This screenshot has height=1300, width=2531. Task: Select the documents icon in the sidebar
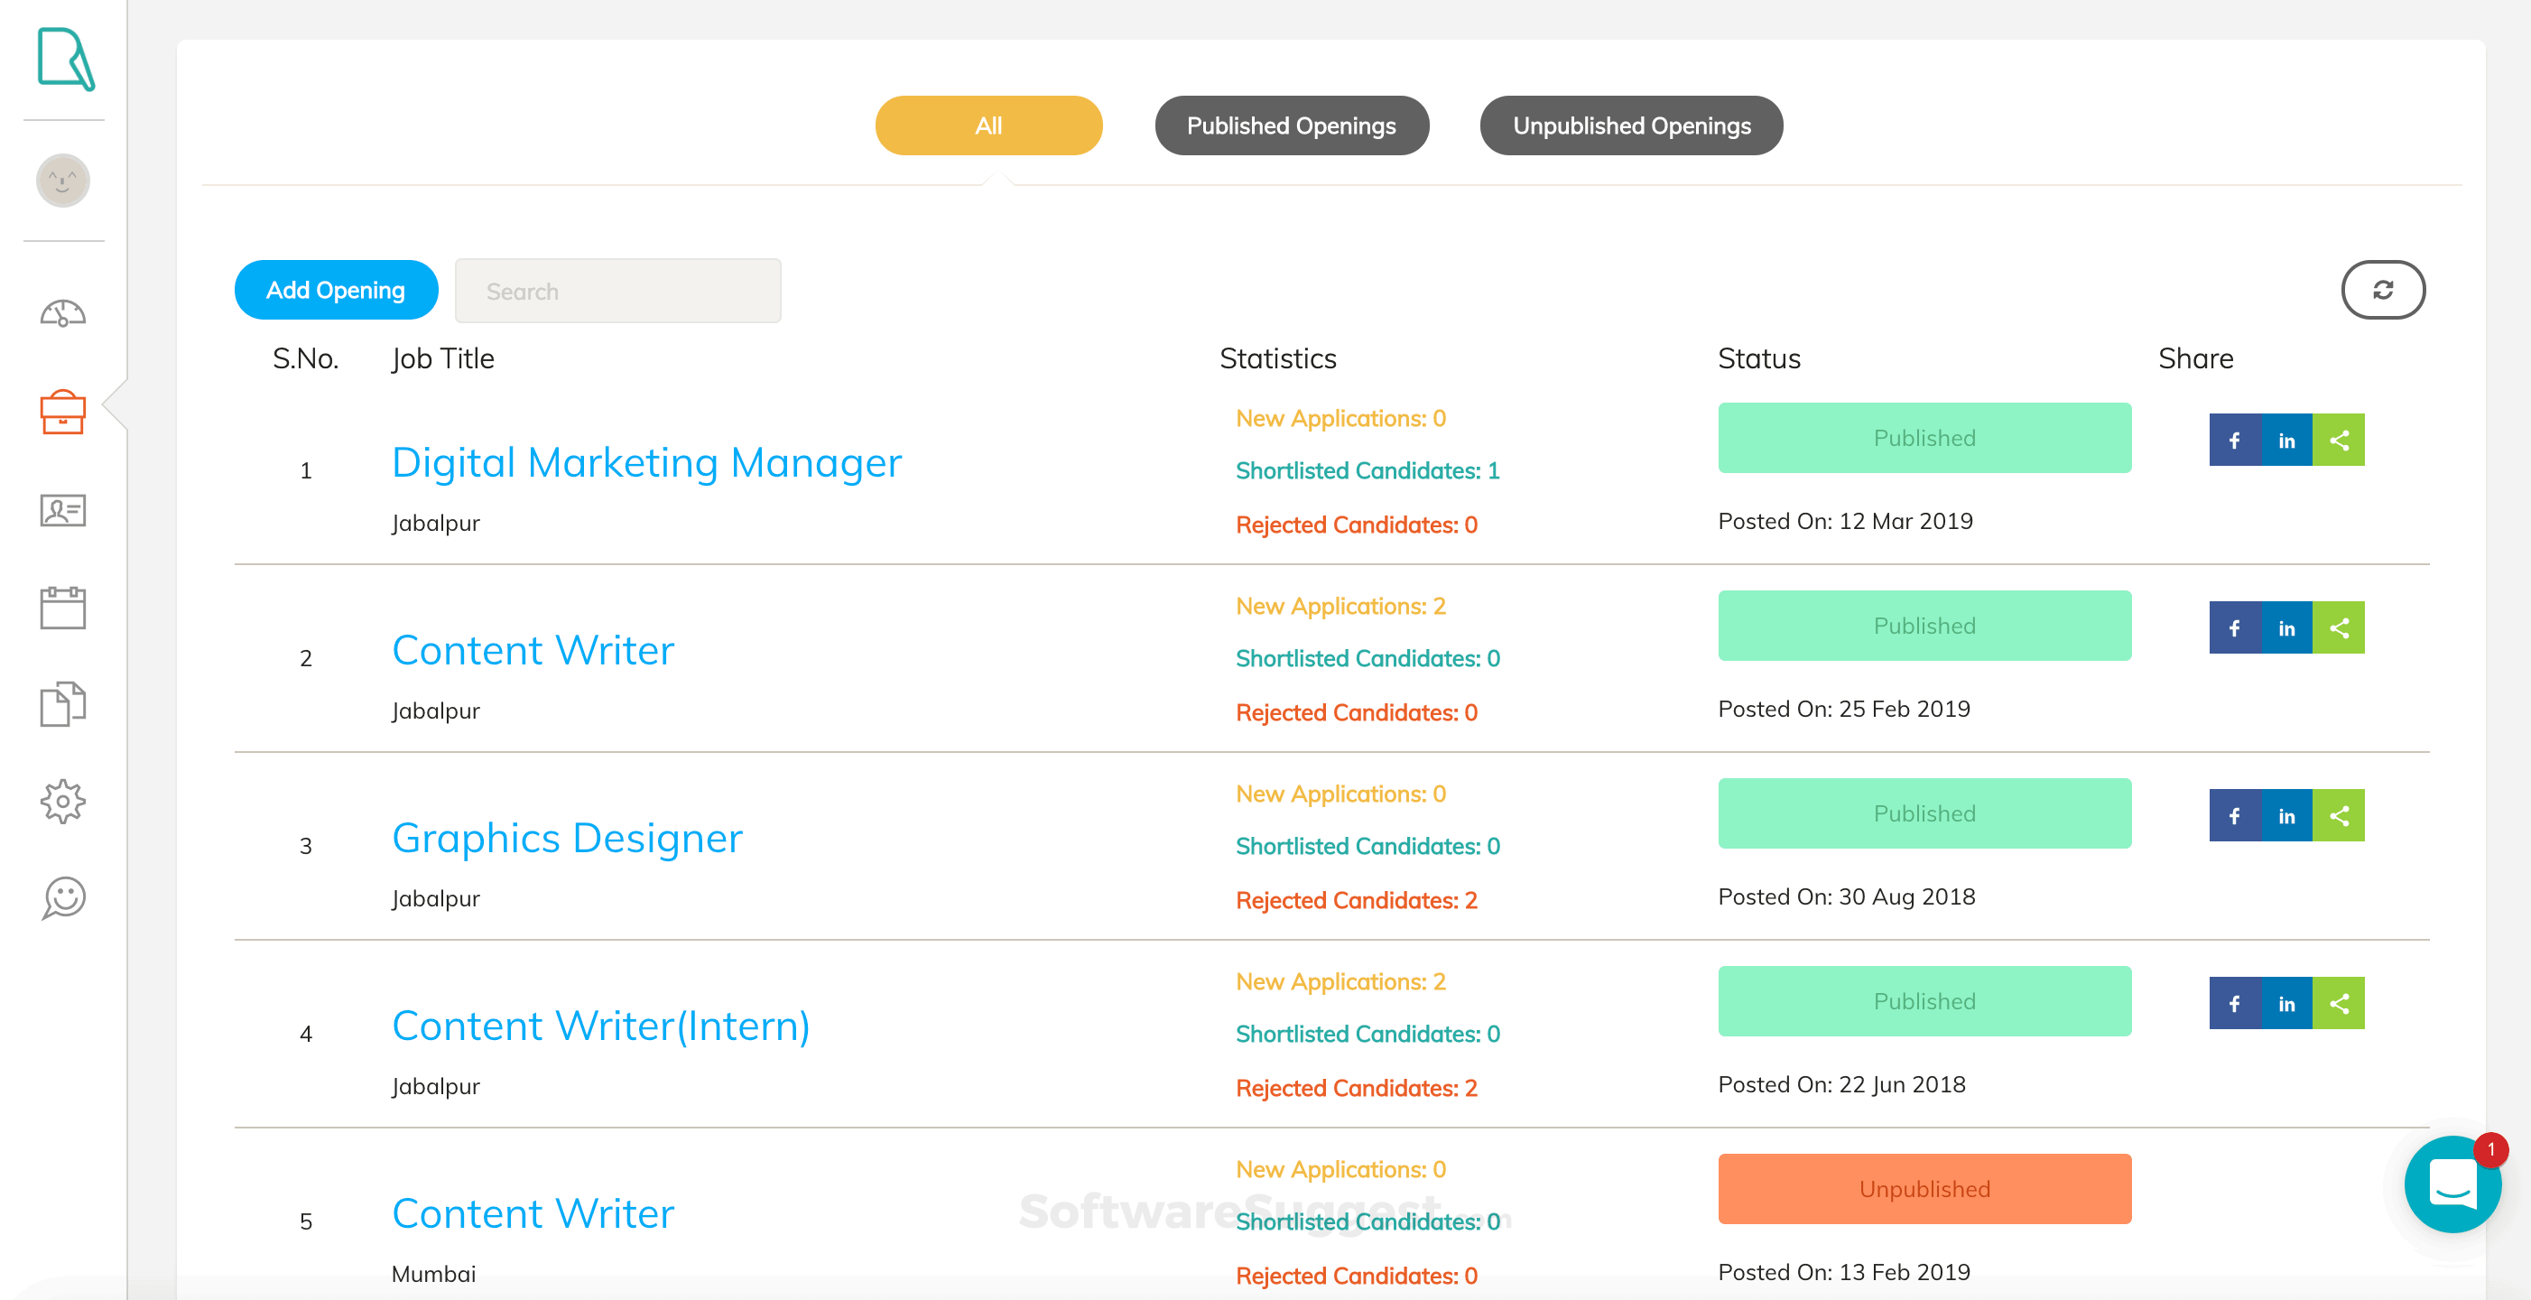pyautogui.click(x=62, y=702)
